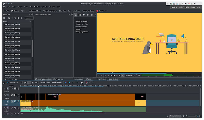Play the project in the monitor

(x=114, y=75)
